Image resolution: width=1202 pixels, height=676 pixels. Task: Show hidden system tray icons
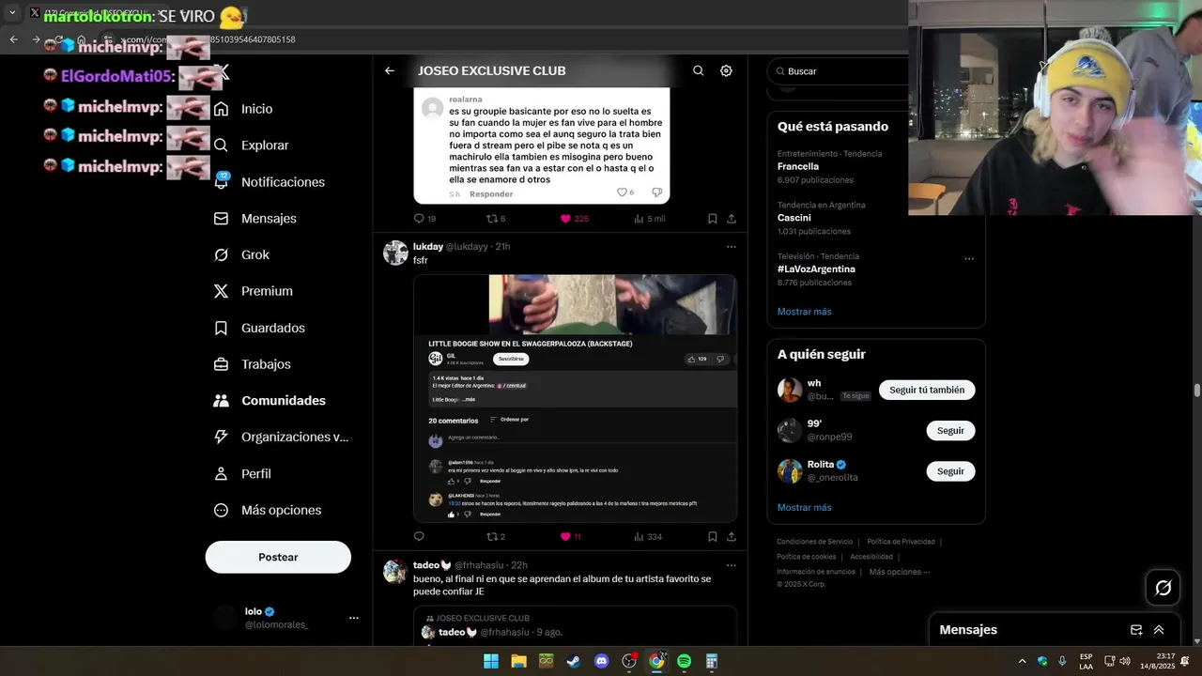pos(1022,661)
